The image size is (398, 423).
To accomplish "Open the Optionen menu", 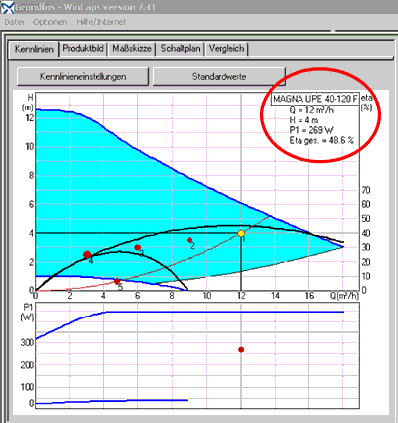I will 50,22.
